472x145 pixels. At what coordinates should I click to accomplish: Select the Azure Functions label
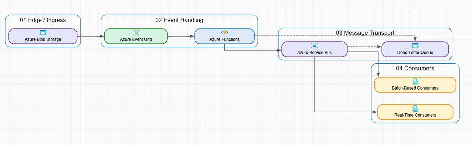tap(225, 39)
